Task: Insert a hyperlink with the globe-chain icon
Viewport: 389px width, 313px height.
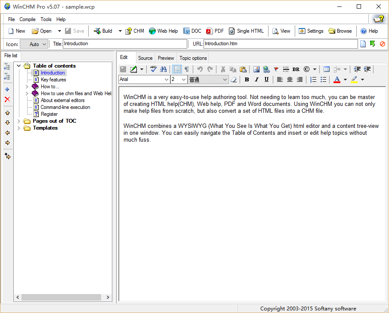Action: (266, 69)
